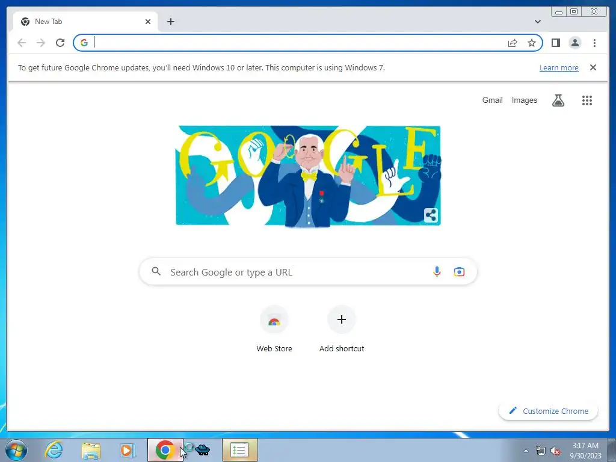Bookmark this tab with the star
Image resolution: width=616 pixels, height=462 pixels.
click(532, 43)
